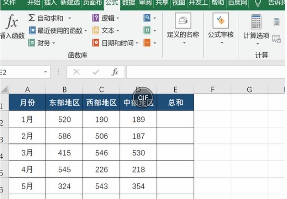Switch to the 审阅 Review tab
Screen dimensions: 287x199
click(145, 3)
